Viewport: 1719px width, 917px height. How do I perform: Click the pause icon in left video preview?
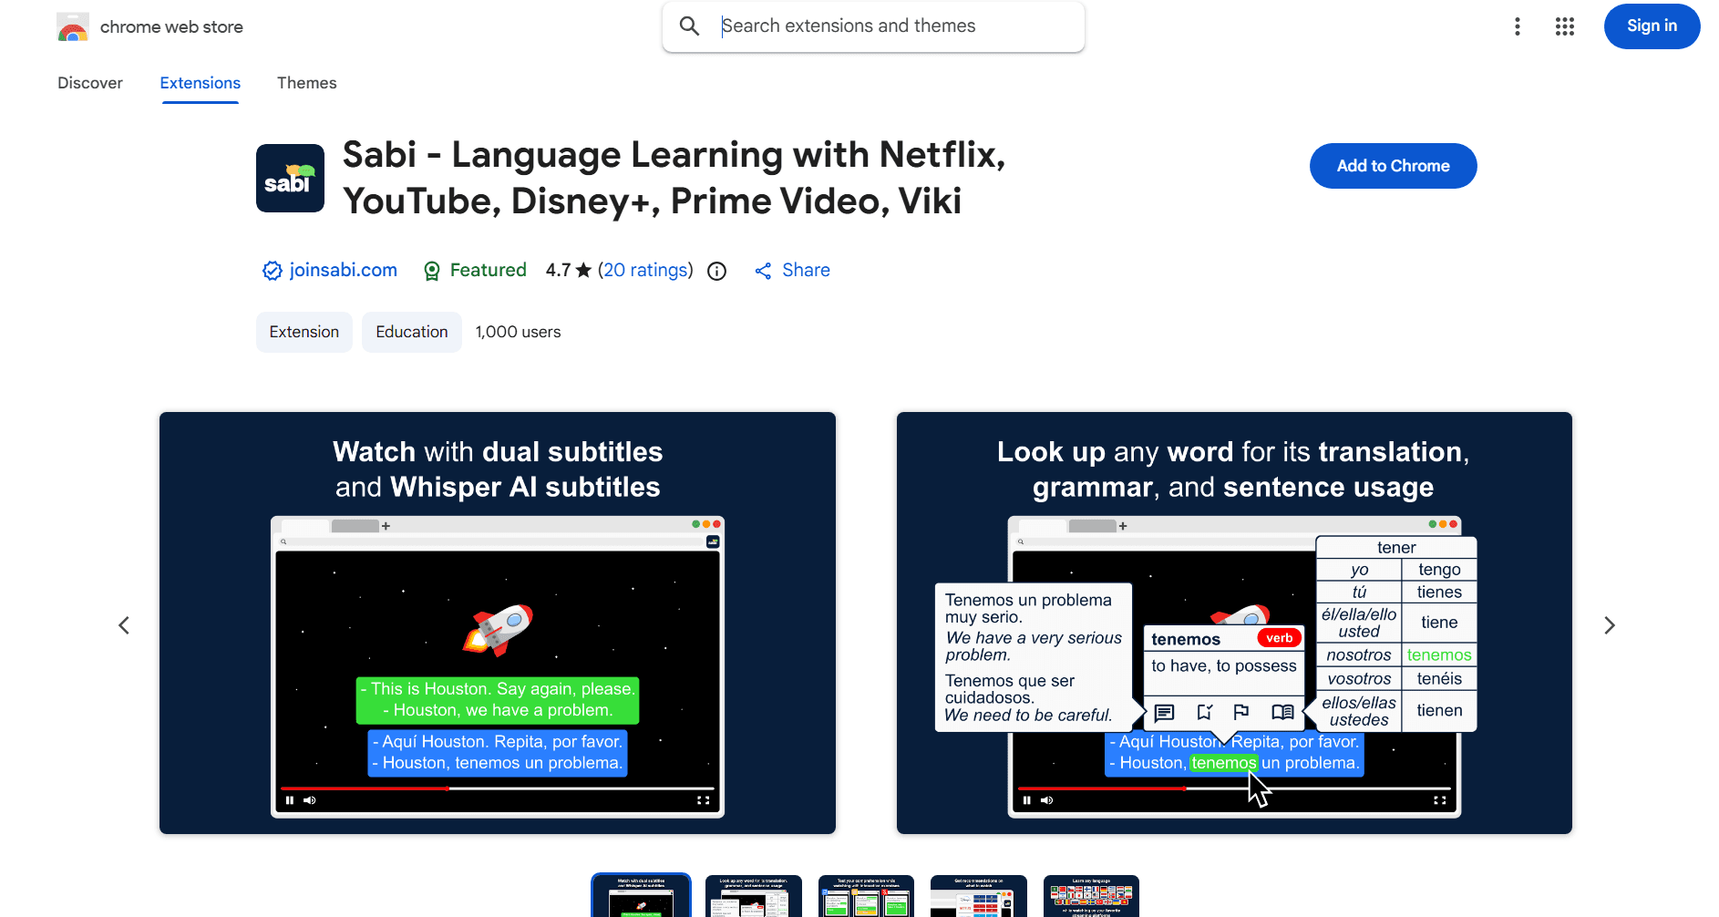pyautogui.click(x=290, y=799)
